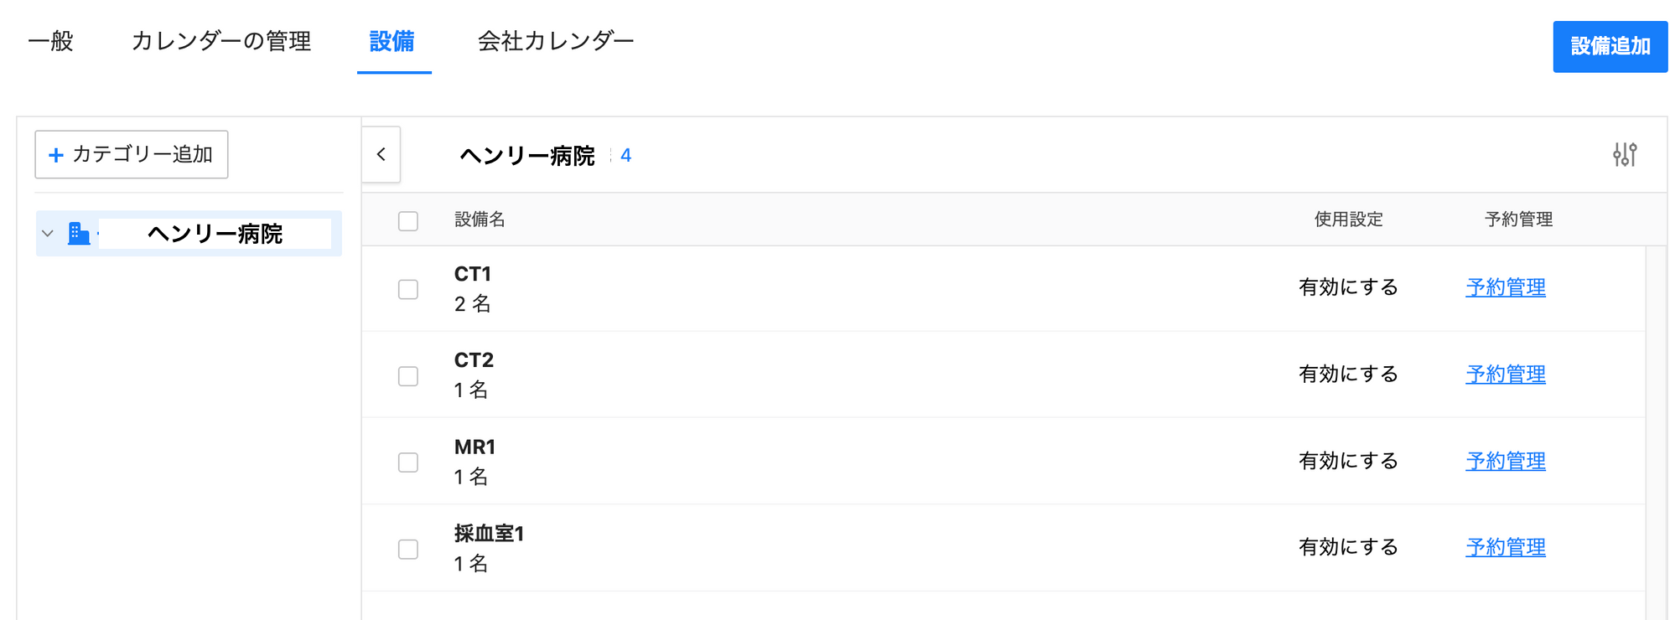Click 有効にする for CT2
This screenshot has height=620, width=1670.
1348,374
